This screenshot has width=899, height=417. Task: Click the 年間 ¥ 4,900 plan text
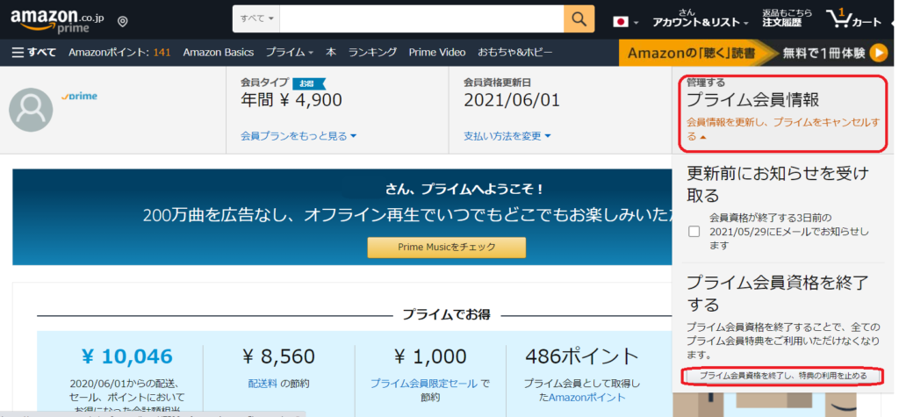(x=291, y=100)
